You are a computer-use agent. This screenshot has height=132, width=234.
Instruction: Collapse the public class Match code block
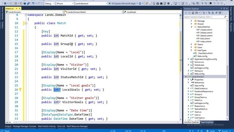[x=26, y=23]
